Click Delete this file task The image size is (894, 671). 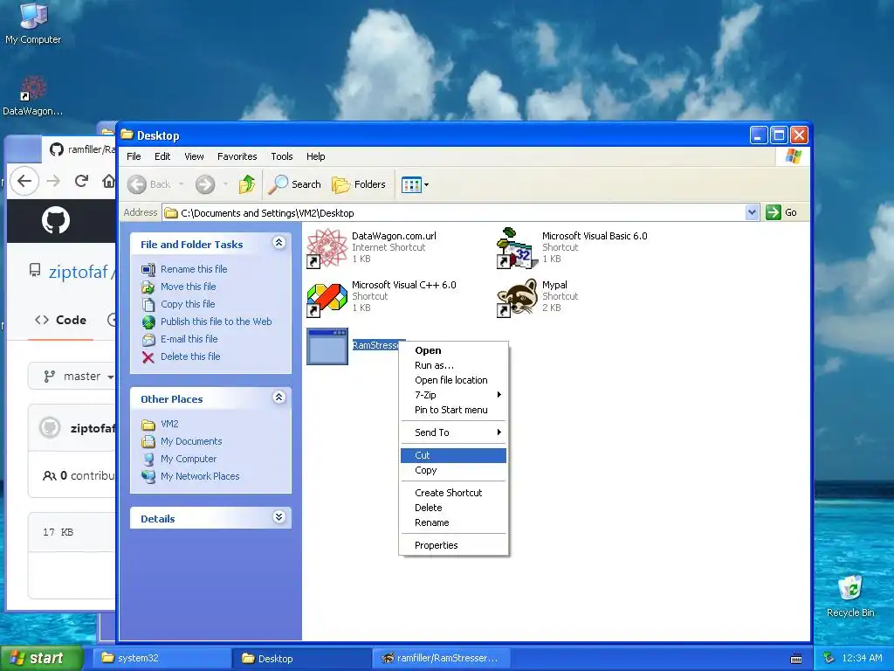[189, 356]
